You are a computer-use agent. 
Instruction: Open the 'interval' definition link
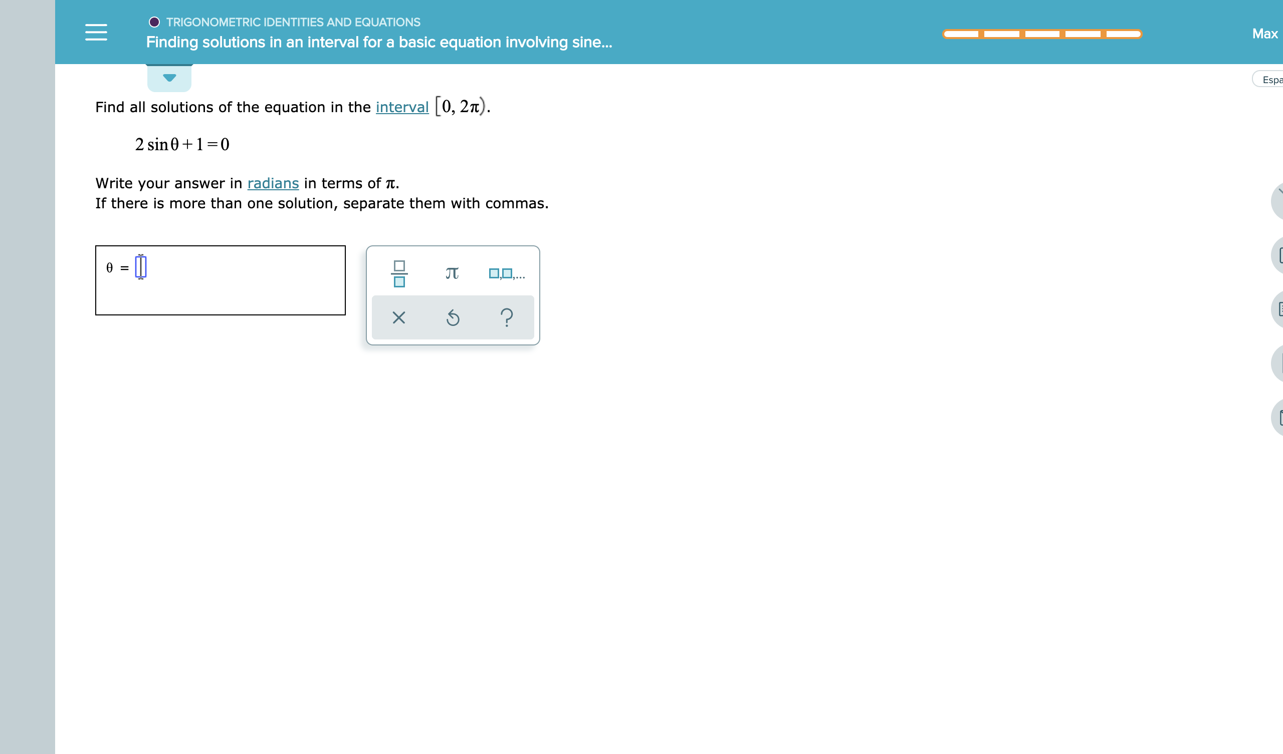[402, 107]
